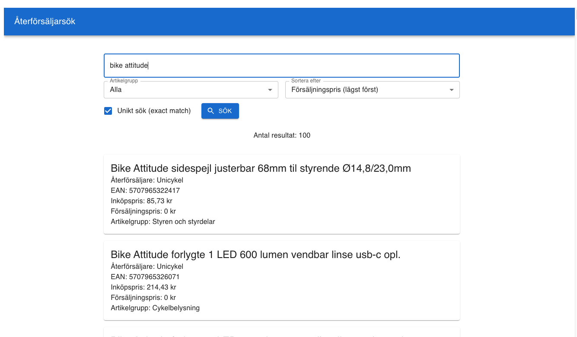The image size is (577, 337).
Task: Open the Artikelgrupp dropdown showing Alla
Action: click(x=191, y=90)
